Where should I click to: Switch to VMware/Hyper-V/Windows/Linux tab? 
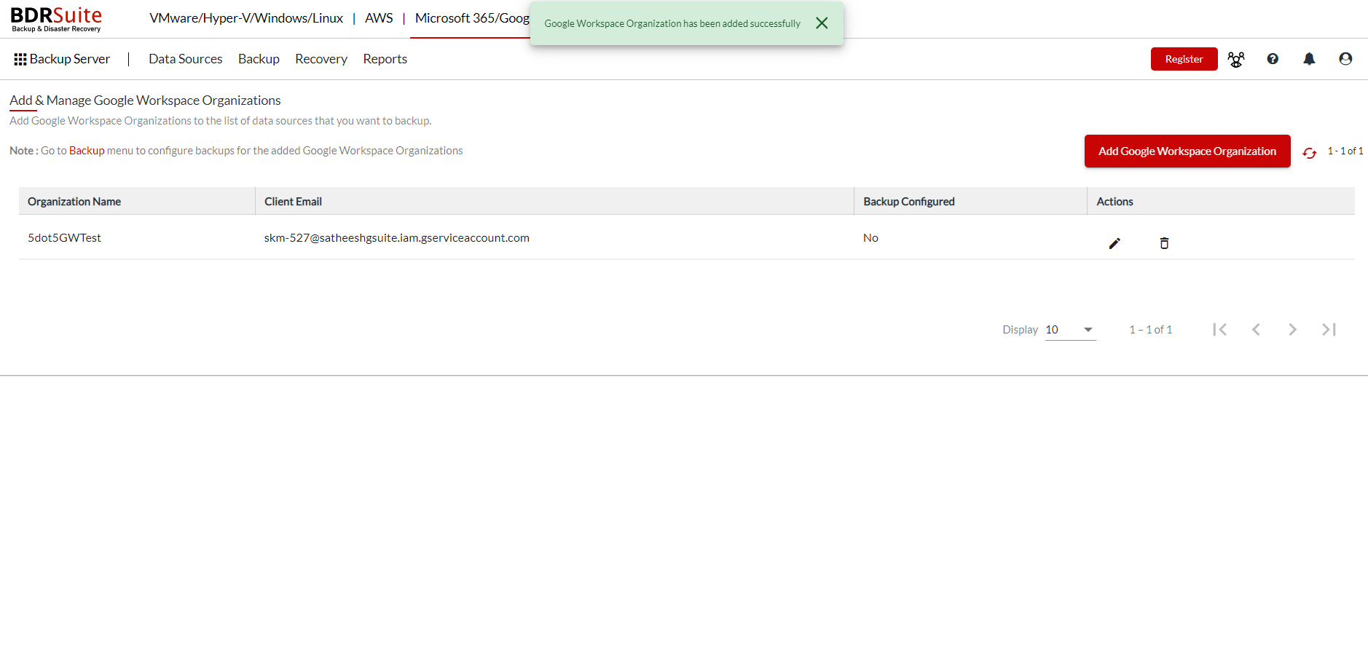(246, 18)
